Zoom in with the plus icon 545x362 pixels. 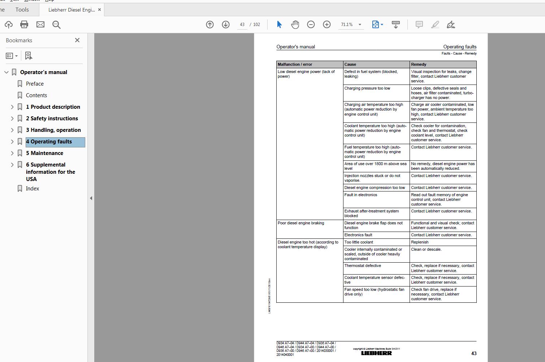(327, 25)
